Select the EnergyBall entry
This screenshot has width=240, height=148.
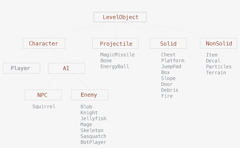[114, 66]
